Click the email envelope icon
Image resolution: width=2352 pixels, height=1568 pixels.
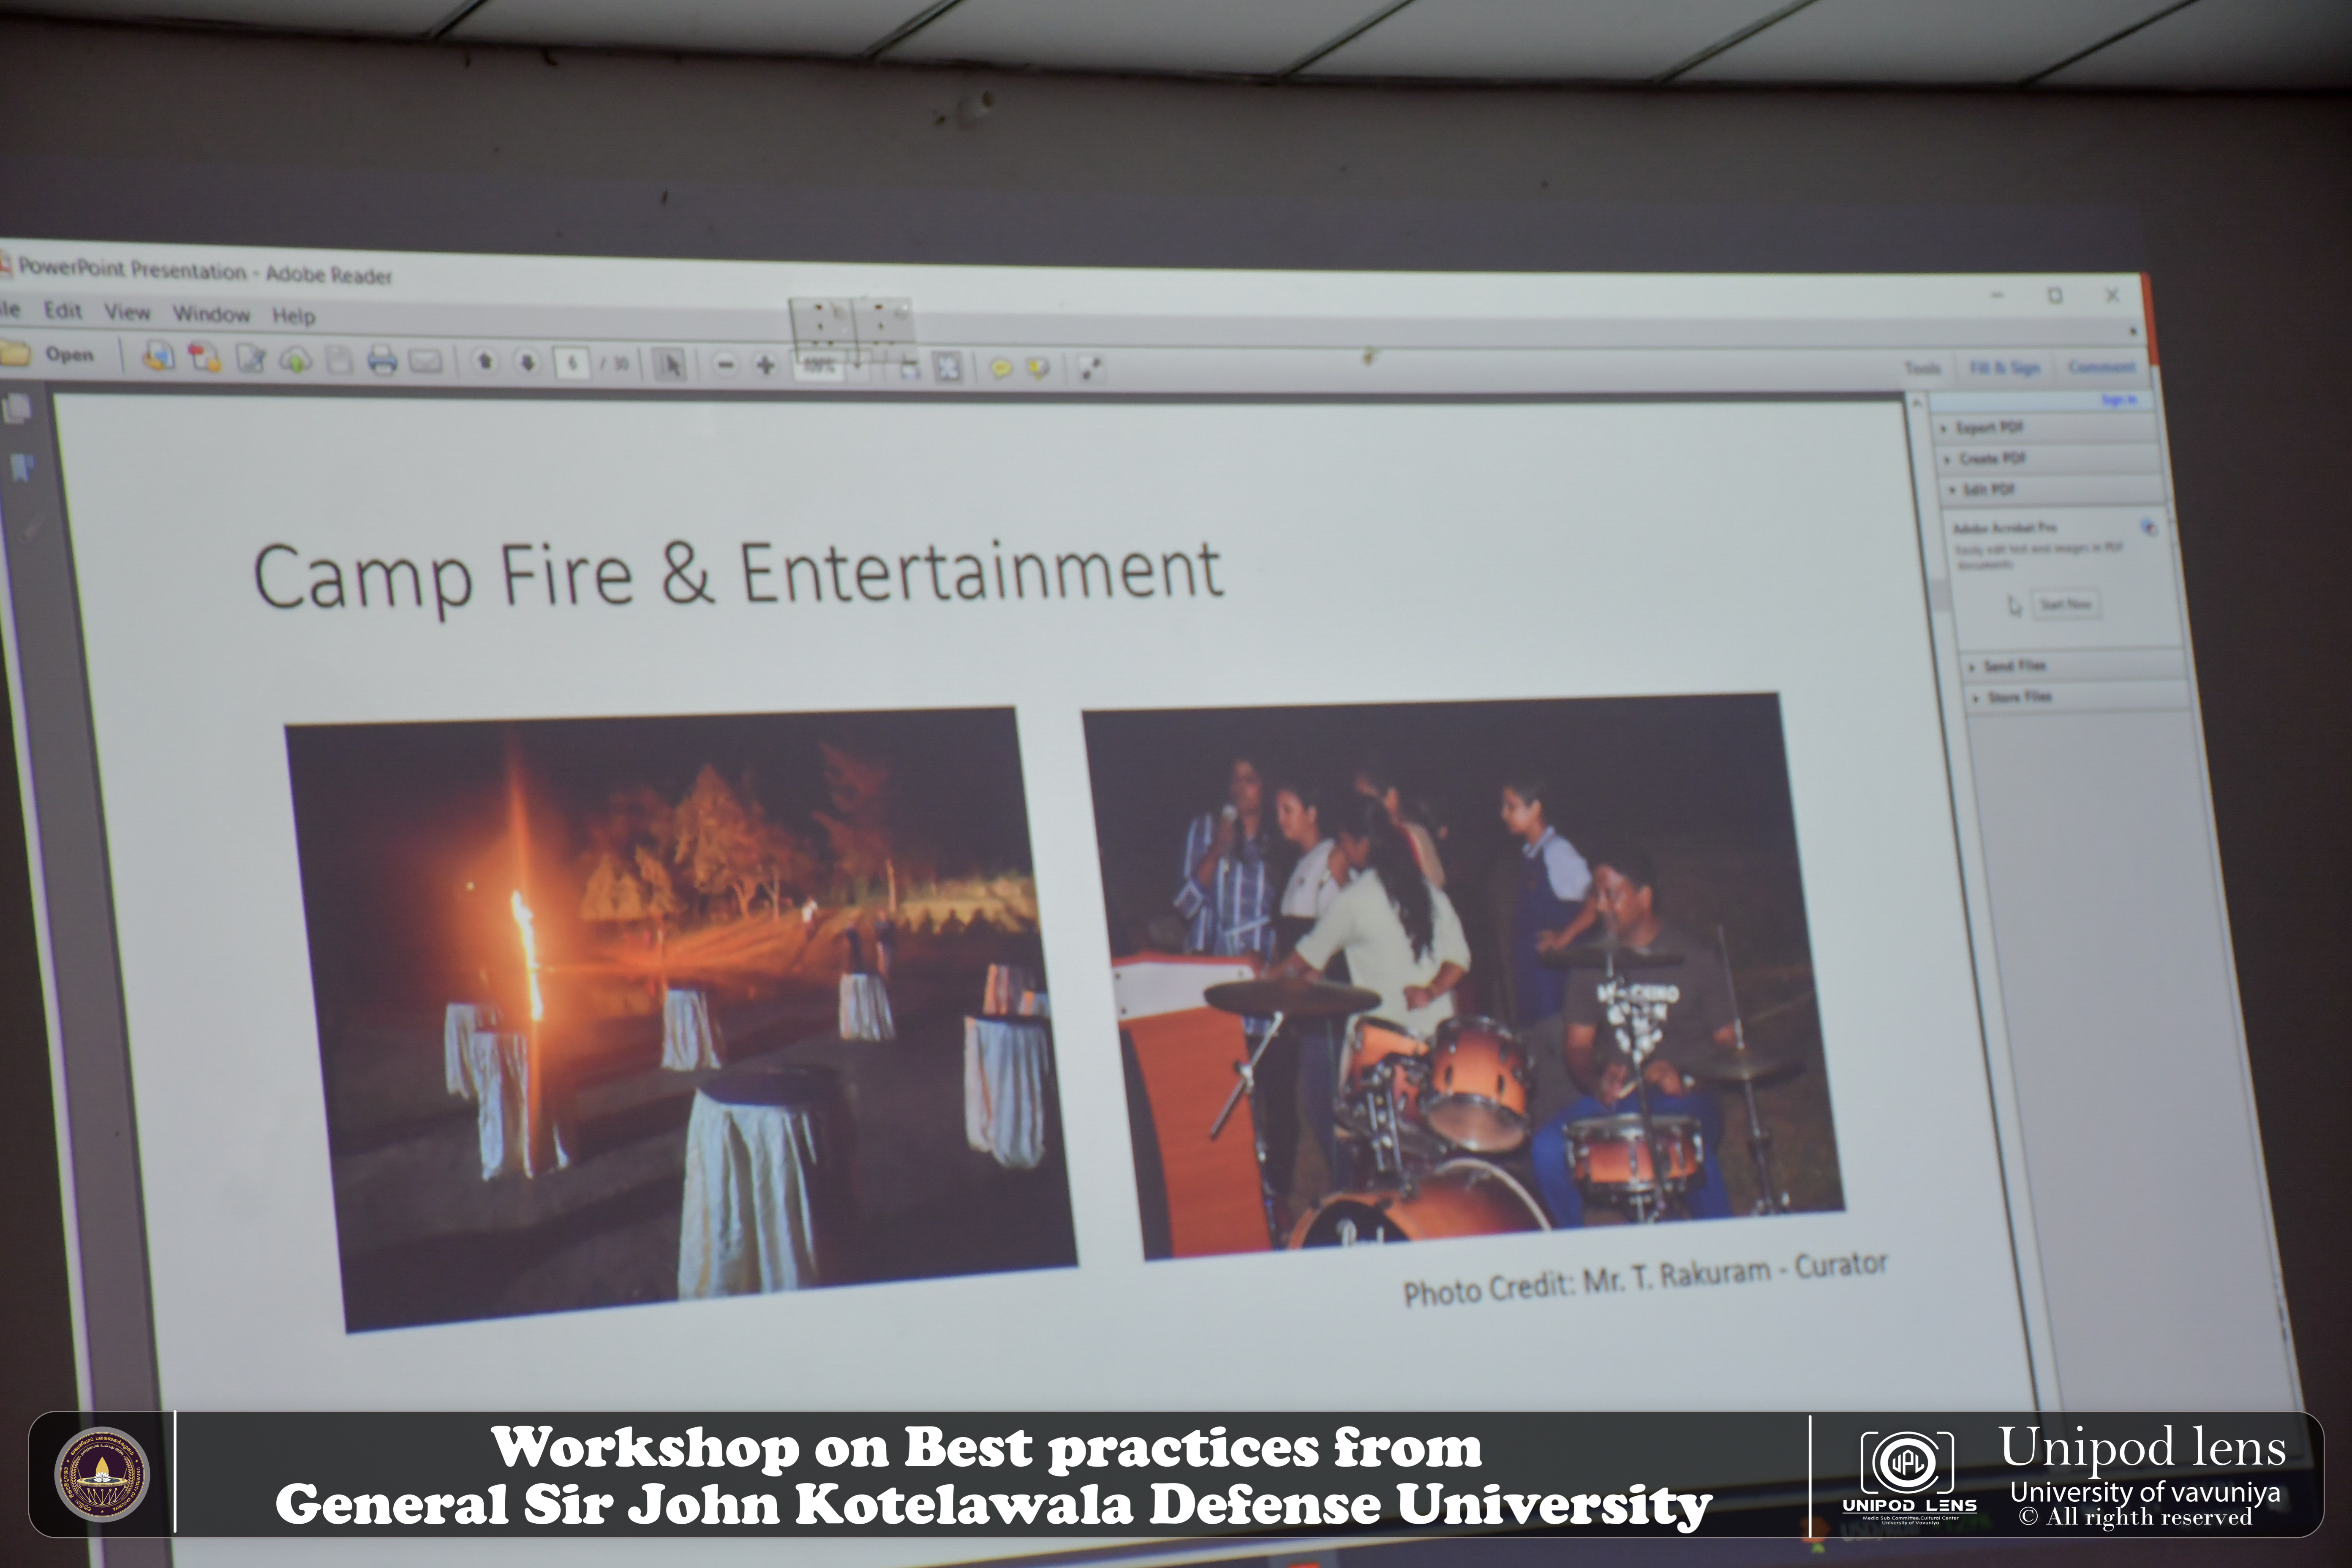point(425,361)
